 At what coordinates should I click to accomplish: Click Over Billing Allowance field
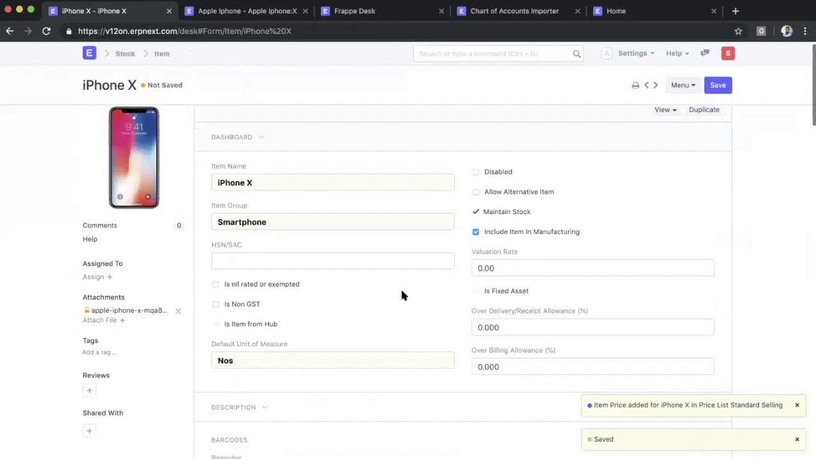(x=593, y=367)
